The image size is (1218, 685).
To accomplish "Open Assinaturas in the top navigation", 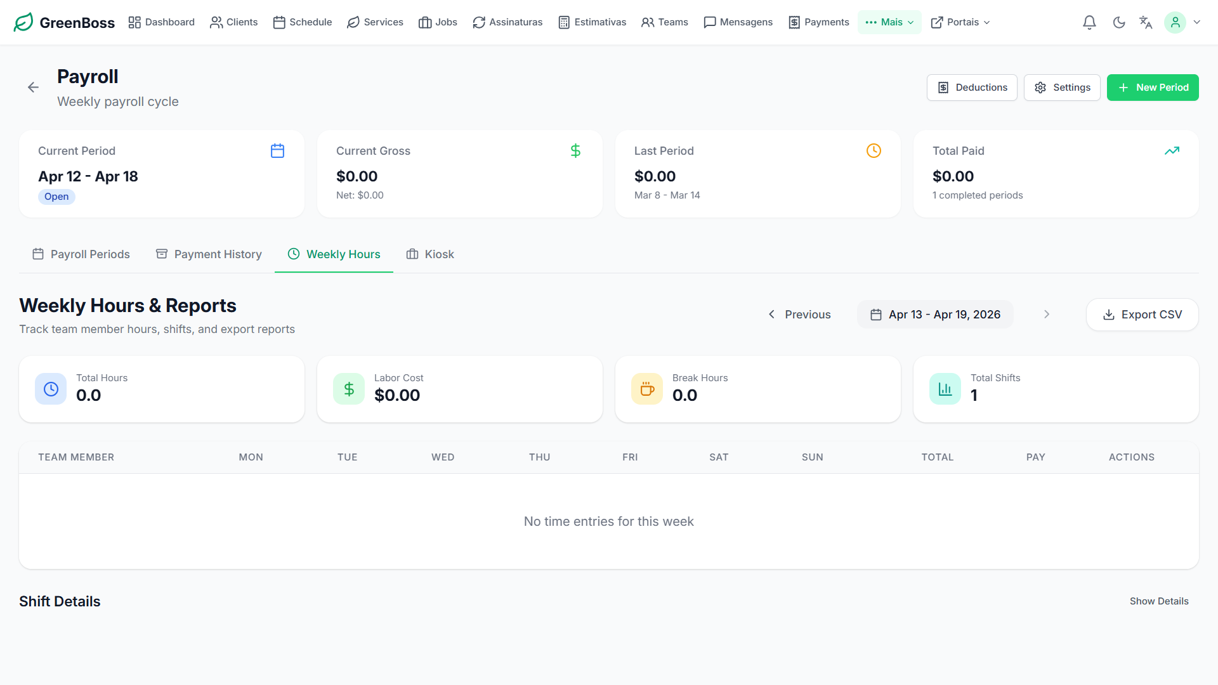I will (507, 22).
